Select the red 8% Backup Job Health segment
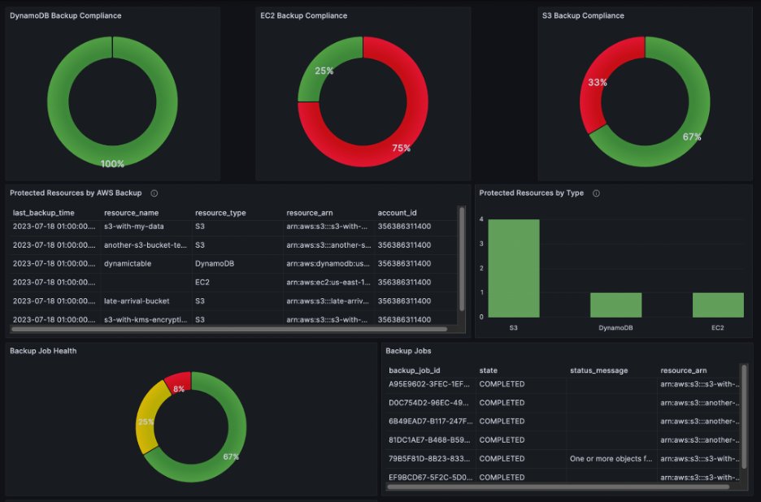This screenshot has height=502, width=761. point(179,383)
